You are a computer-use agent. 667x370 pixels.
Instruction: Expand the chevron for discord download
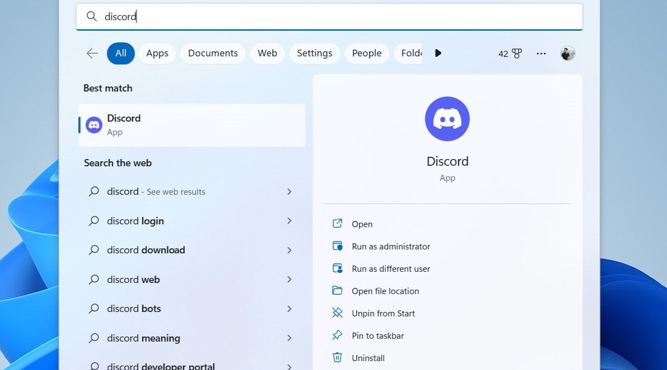[x=289, y=250]
